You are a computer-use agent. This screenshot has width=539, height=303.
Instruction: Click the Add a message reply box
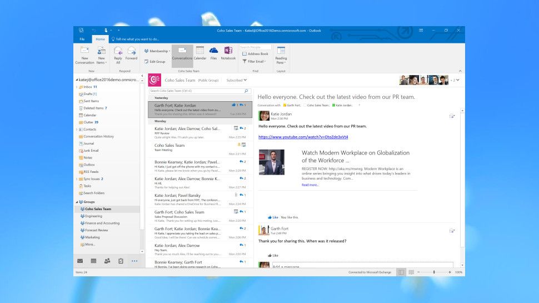coord(363,265)
